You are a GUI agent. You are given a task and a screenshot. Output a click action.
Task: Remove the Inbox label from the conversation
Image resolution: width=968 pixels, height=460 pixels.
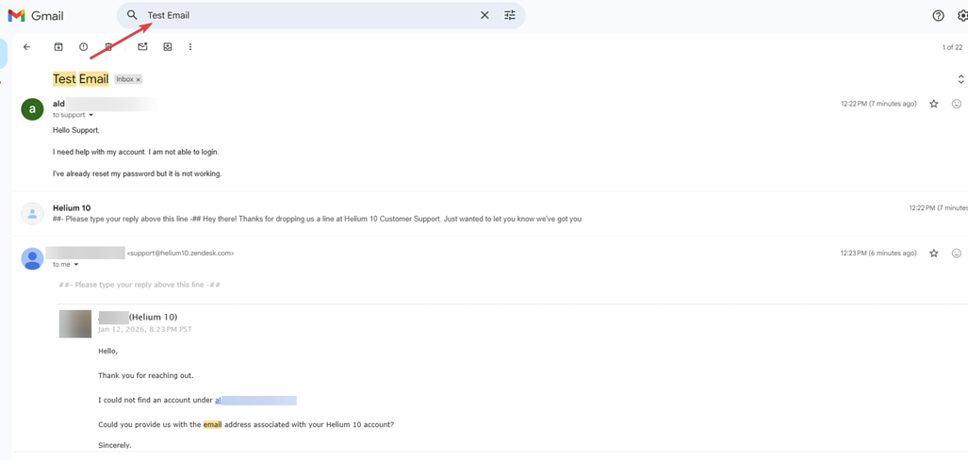pyautogui.click(x=139, y=80)
